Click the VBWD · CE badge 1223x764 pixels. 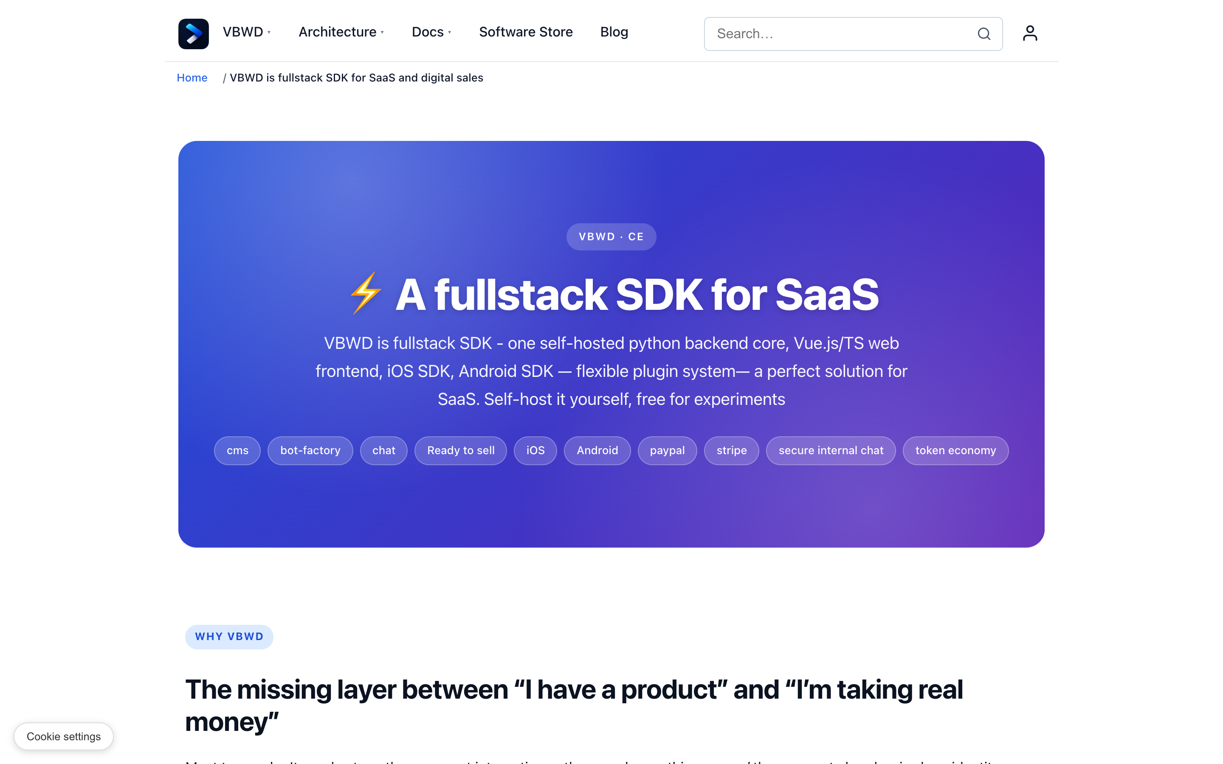(x=611, y=236)
